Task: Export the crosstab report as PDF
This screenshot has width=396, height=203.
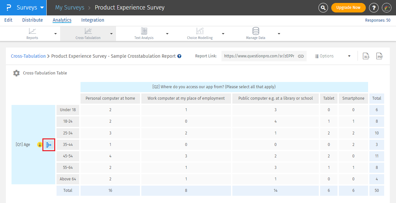Action: pos(380,56)
